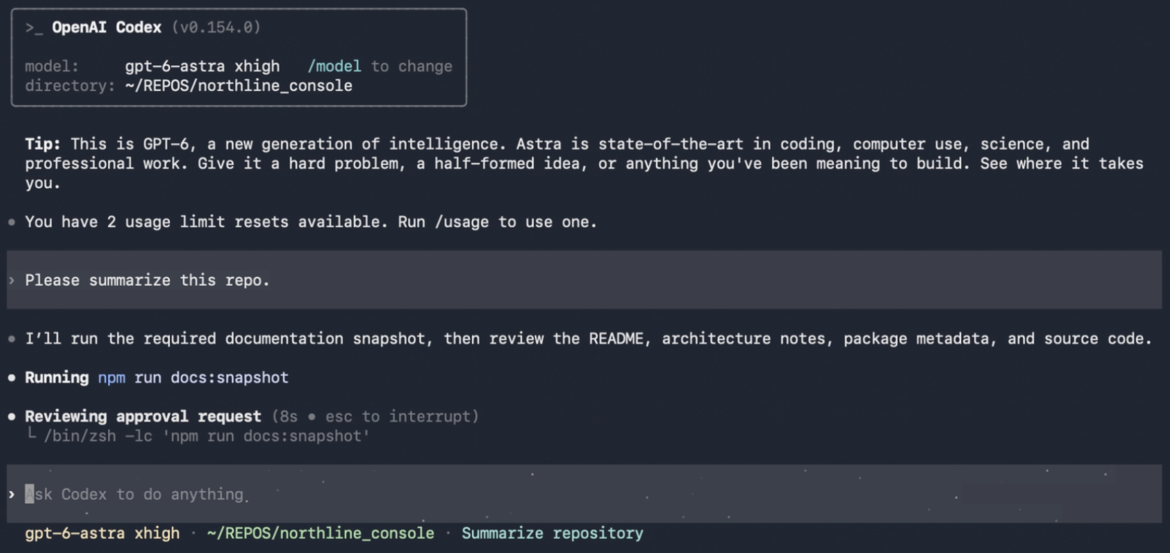Click the '>_' terminal icon beside OpenAI Codex
The image size is (1170, 553).
point(34,28)
